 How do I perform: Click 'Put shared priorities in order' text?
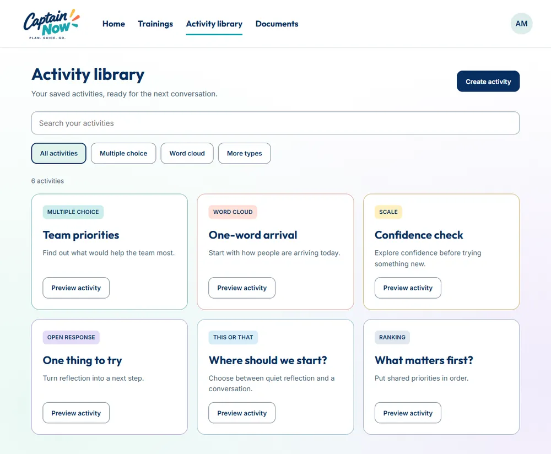(422, 379)
